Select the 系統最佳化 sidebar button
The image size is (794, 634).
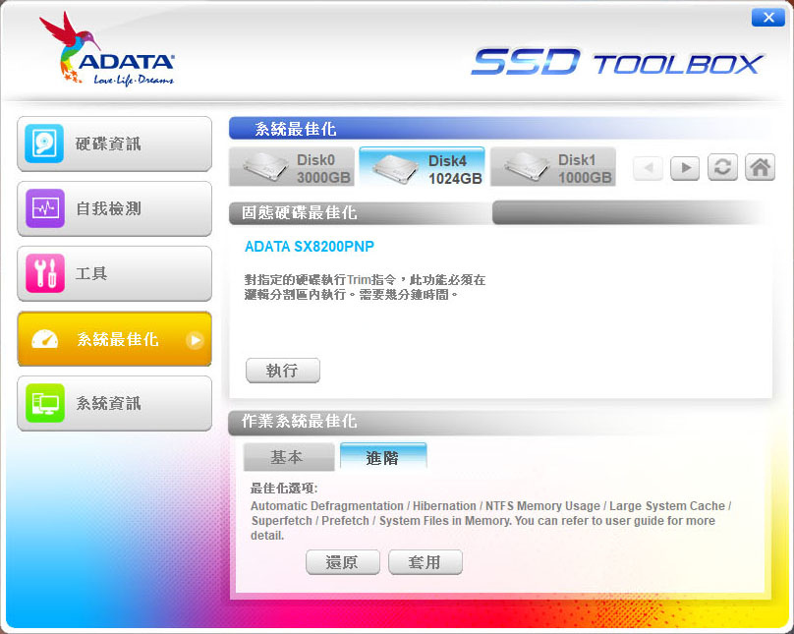click(114, 339)
